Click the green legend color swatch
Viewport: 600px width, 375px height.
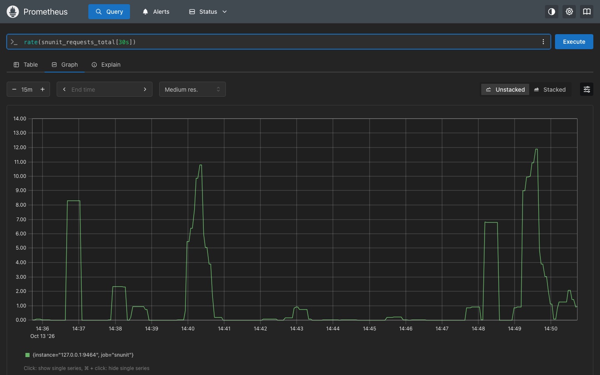coord(27,355)
